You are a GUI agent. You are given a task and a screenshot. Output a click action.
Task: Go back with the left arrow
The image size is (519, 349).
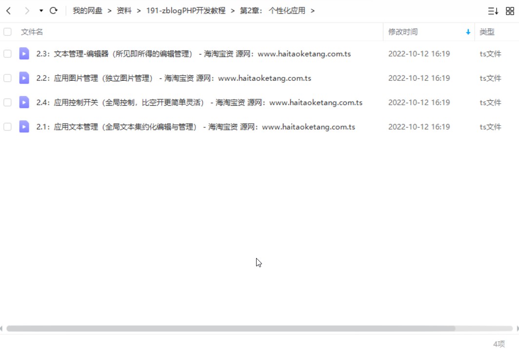[x=9, y=11]
